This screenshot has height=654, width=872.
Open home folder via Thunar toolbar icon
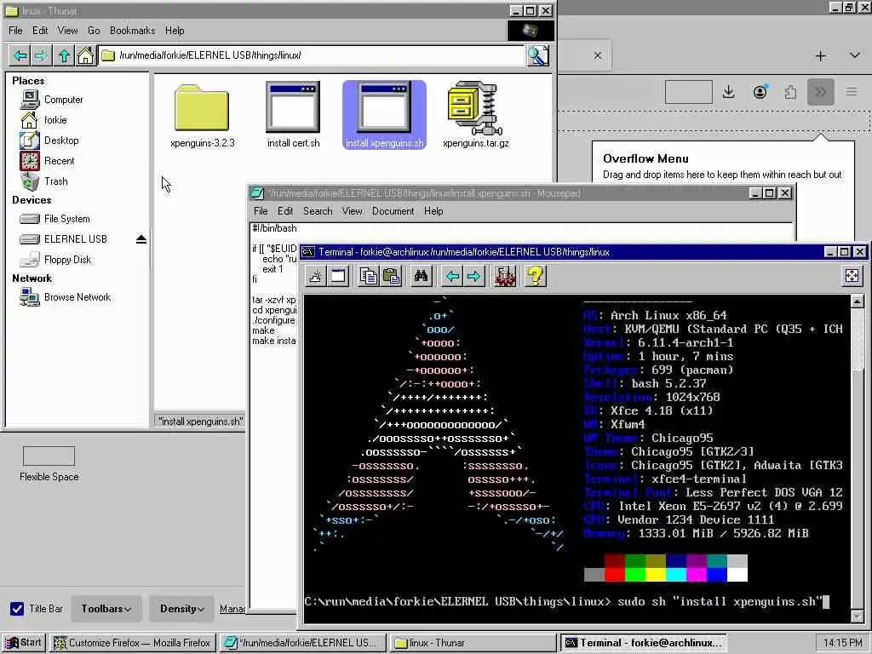click(x=85, y=55)
